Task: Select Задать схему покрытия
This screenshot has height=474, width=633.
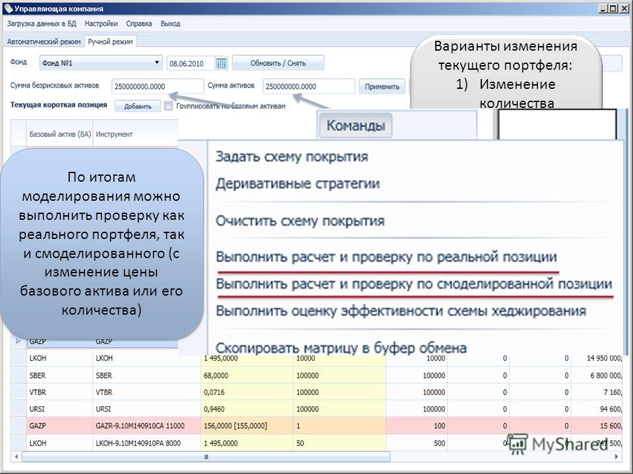Action: pos(291,157)
